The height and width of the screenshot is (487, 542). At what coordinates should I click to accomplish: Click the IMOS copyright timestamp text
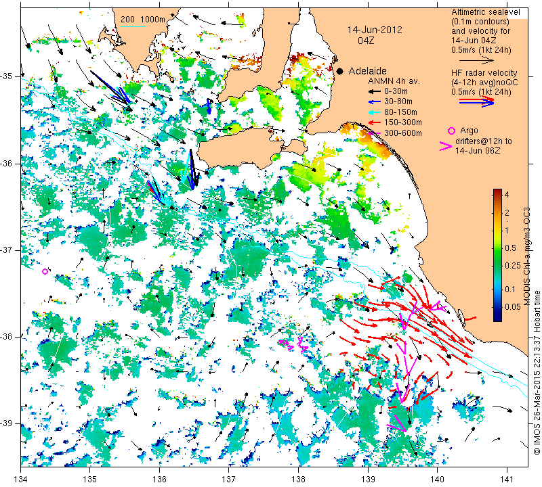tap(537, 372)
